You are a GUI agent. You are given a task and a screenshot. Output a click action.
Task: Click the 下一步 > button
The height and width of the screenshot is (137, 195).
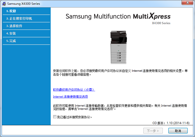[x=153, y=131]
